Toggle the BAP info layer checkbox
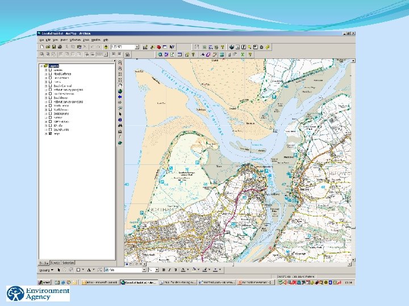The height and width of the screenshot is (306, 409). tap(51, 126)
